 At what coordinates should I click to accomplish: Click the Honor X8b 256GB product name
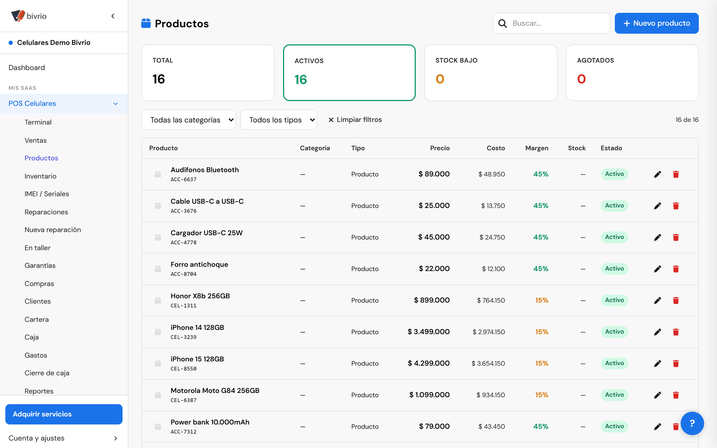point(200,296)
